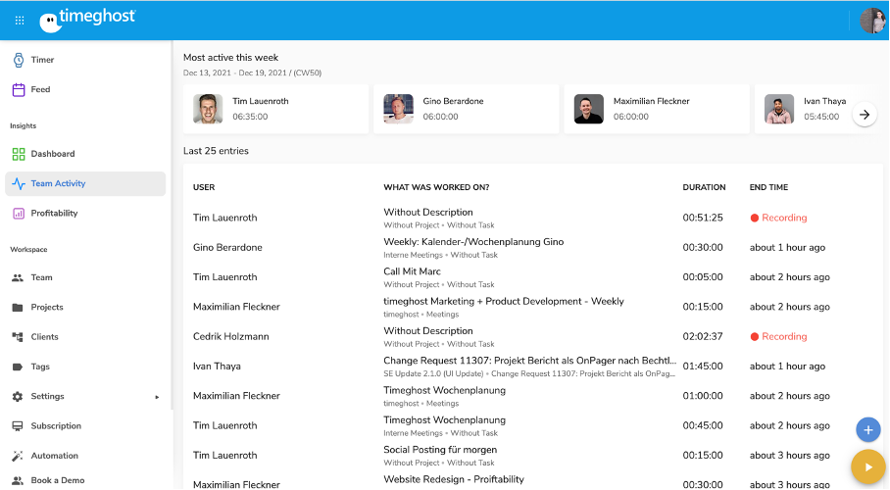Go to Team Activity page
890x490 pixels.
57,183
